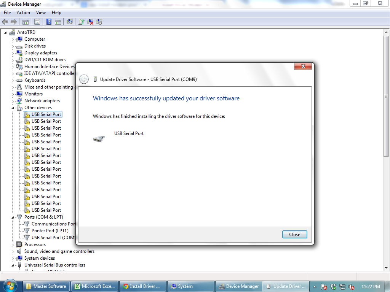Select the highlighted first USB Serial Port
390x292 pixels.
[x=43, y=114]
